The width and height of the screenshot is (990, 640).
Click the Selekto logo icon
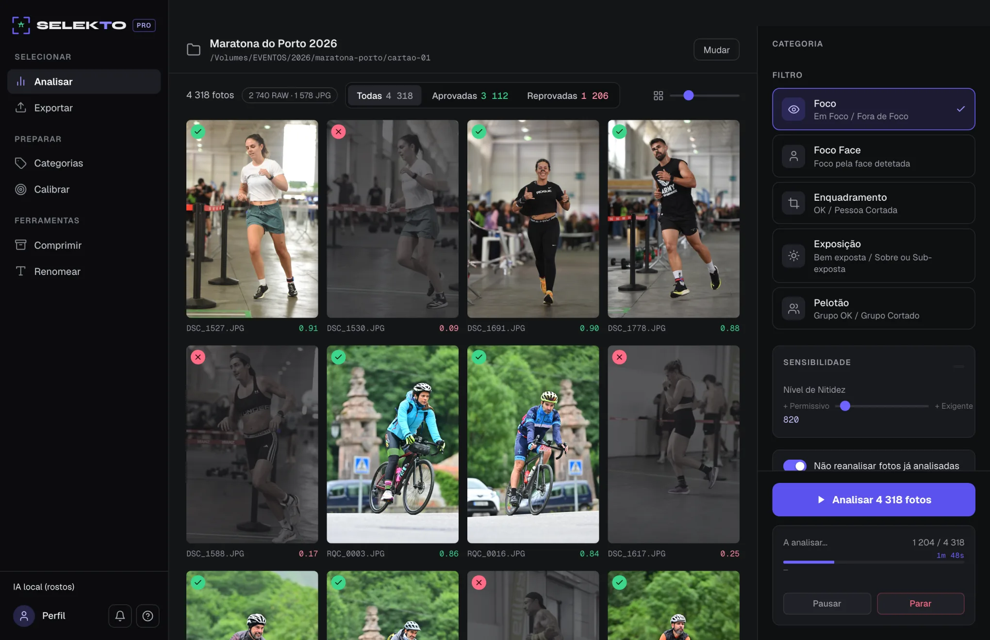21,25
